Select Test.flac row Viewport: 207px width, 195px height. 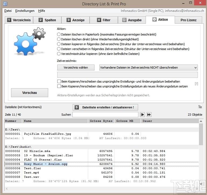pos(102,168)
